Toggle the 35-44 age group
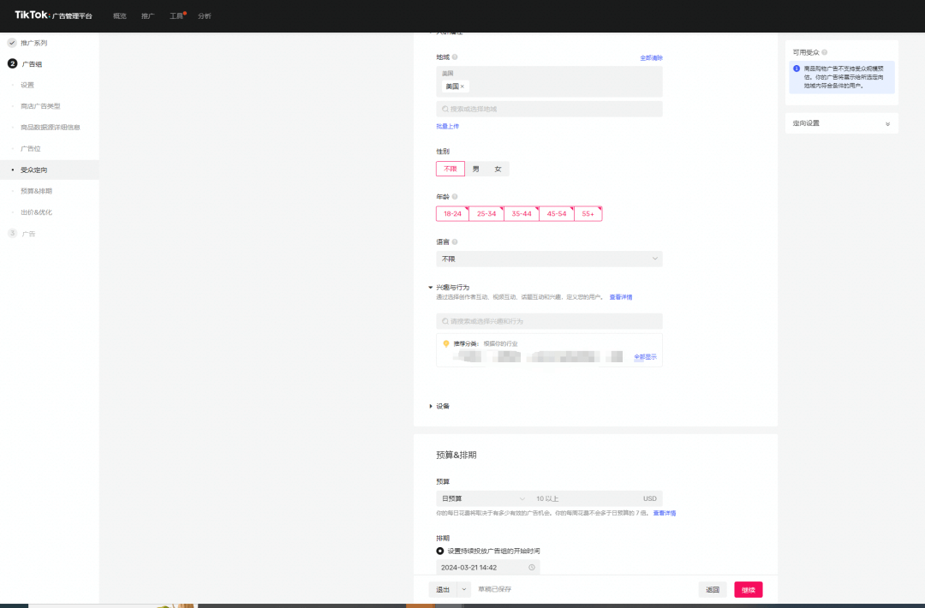The height and width of the screenshot is (608, 925). (x=522, y=213)
